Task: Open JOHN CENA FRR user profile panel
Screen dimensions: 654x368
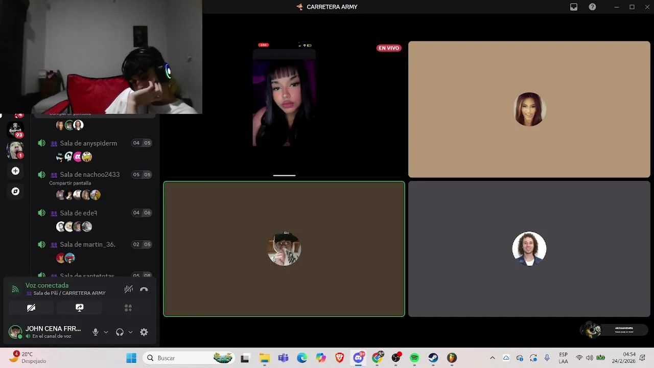Action: point(45,332)
